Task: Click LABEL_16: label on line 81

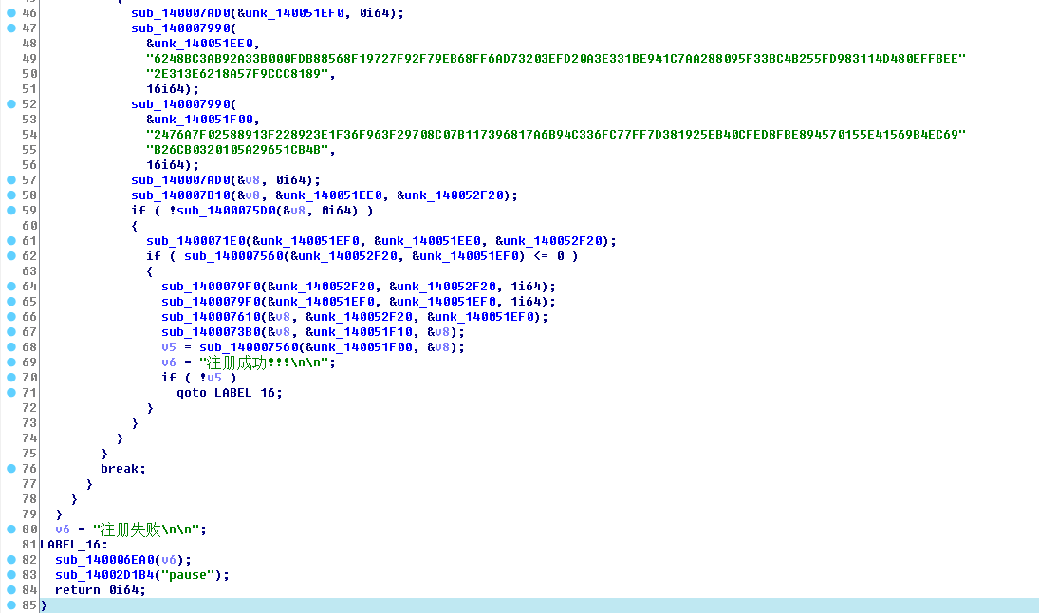Action: point(74,544)
